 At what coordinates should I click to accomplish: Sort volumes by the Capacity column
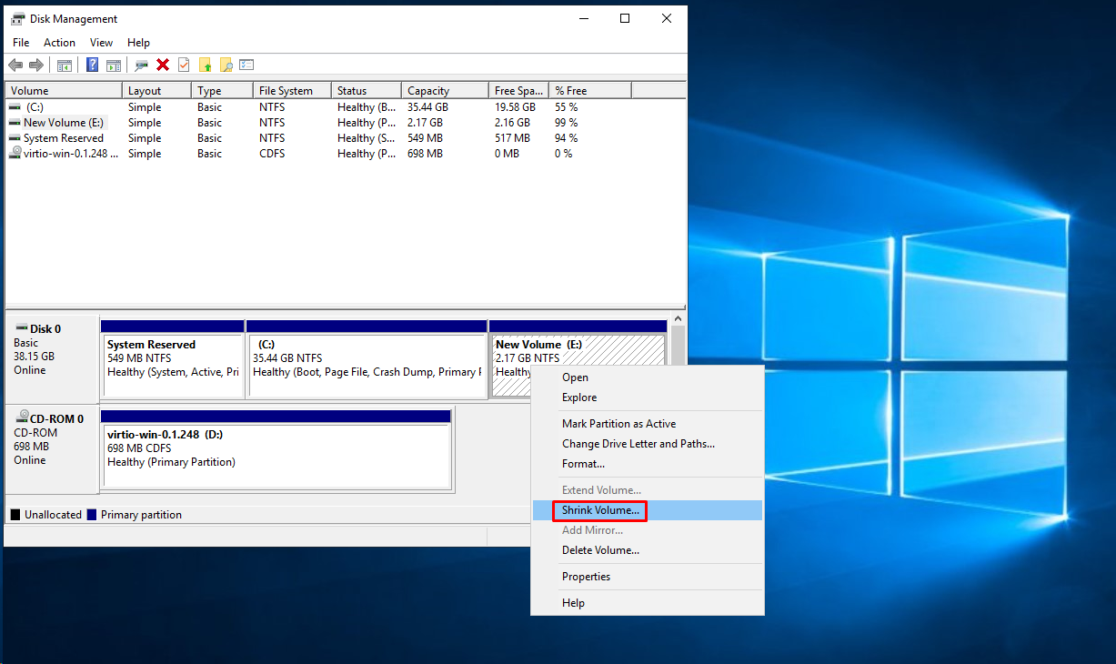tap(427, 89)
